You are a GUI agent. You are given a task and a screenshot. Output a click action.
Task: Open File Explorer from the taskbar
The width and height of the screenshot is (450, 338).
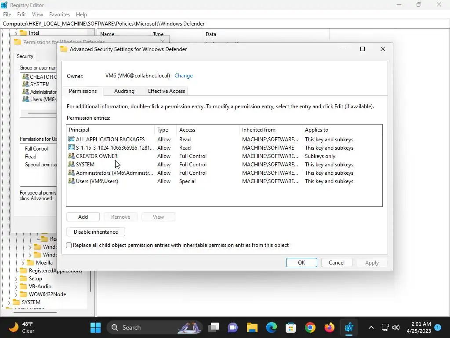(252, 327)
